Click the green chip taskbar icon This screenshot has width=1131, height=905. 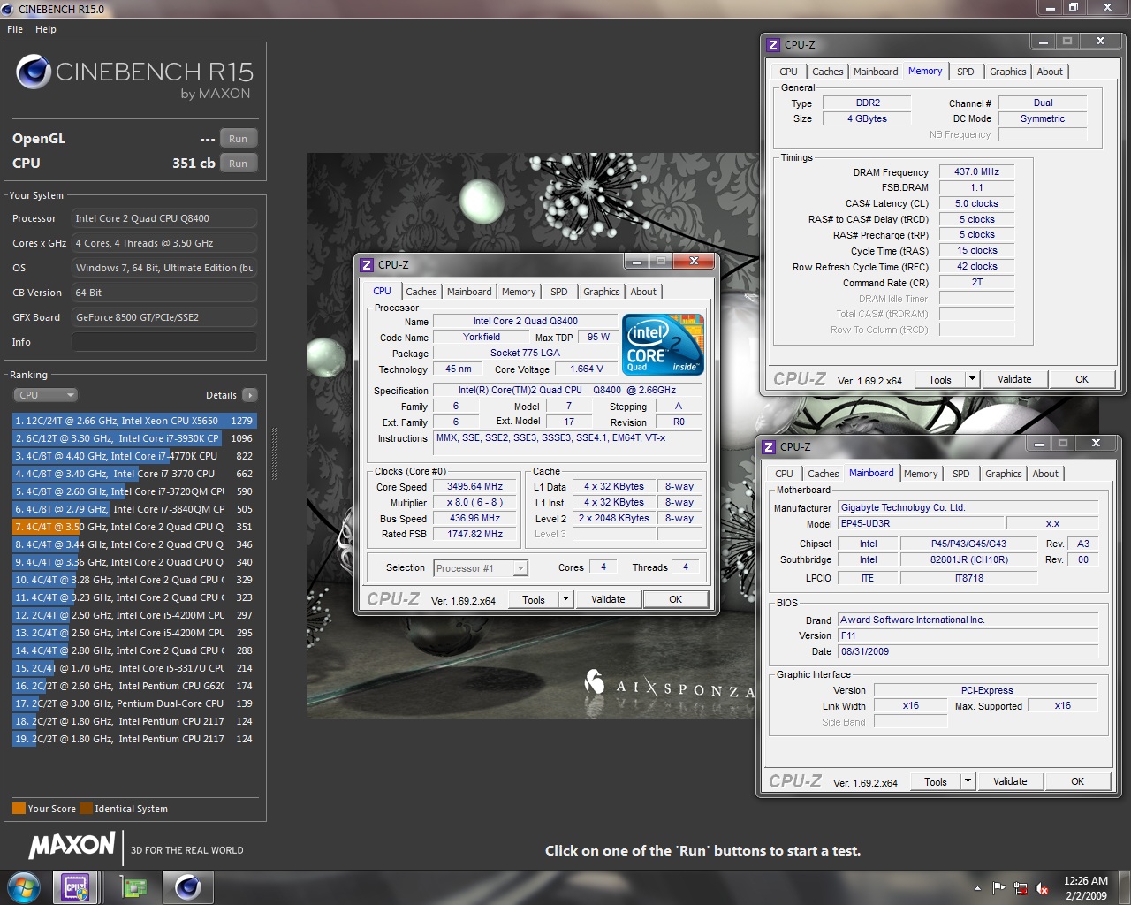click(133, 887)
